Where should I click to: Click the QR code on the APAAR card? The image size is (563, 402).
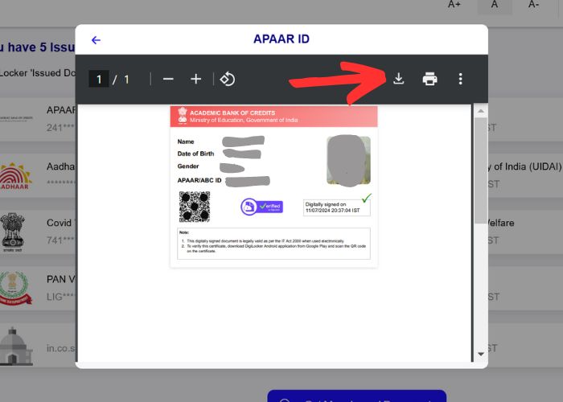click(195, 207)
